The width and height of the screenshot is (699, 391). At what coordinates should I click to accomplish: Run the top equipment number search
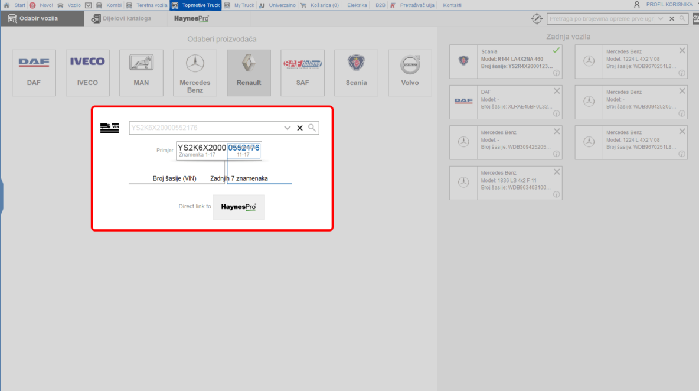coord(682,19)
